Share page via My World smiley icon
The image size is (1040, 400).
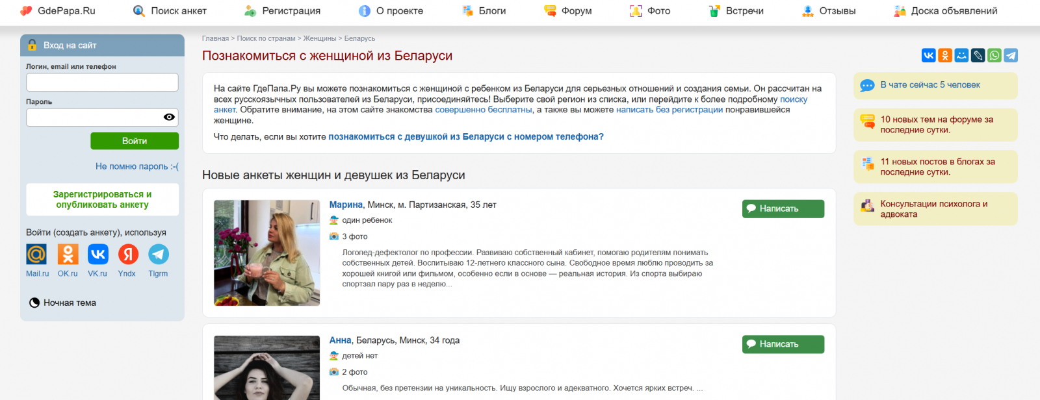point(961,56)
